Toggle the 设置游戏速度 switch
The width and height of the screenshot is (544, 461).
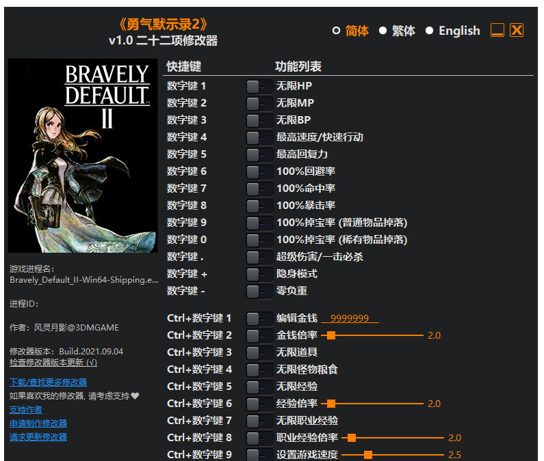[259, 454]
